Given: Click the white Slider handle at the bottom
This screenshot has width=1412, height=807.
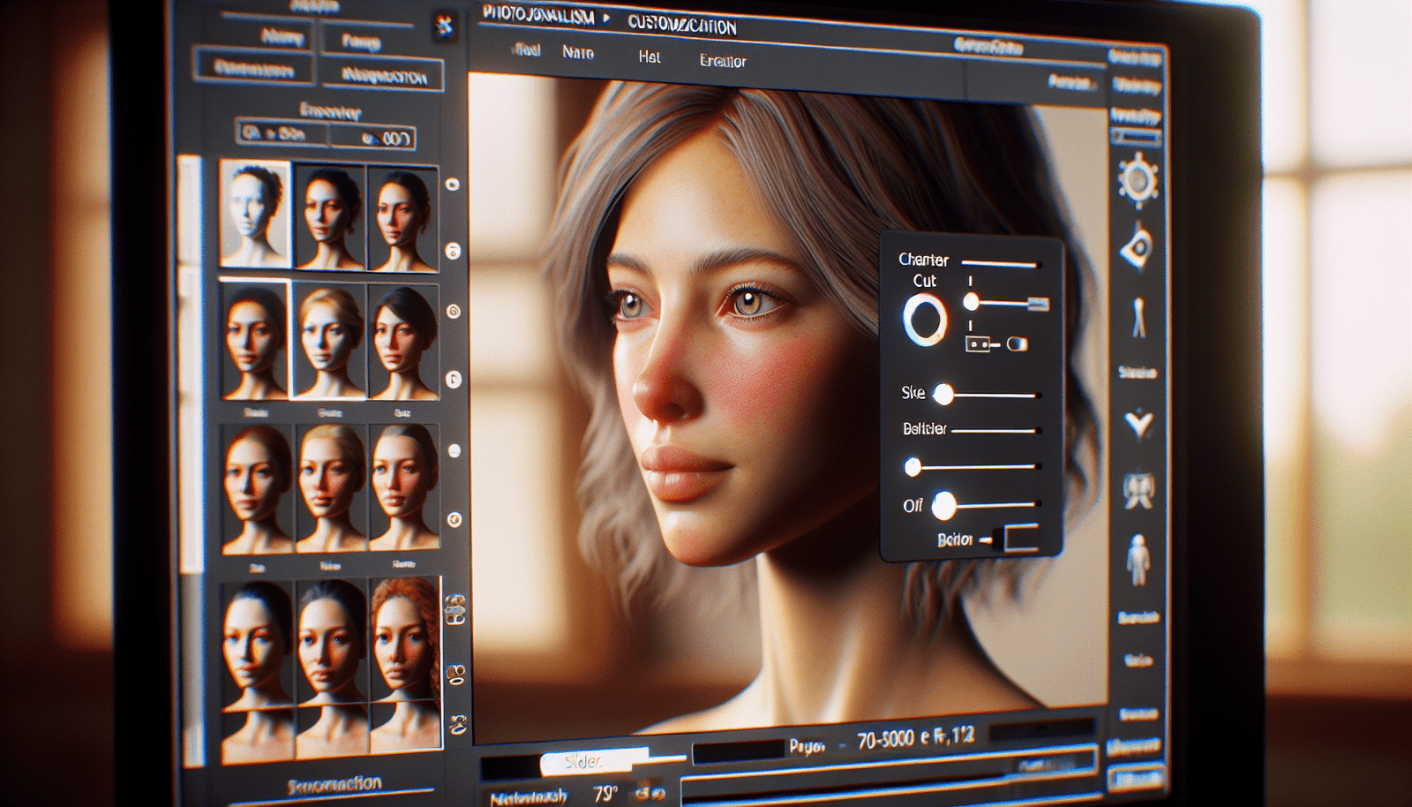Looking at the screenshot, I should (595, 761).
